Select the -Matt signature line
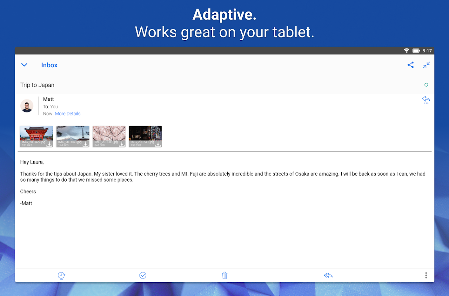The height and width of the screenshot is (296, 449). click(26, 203)
